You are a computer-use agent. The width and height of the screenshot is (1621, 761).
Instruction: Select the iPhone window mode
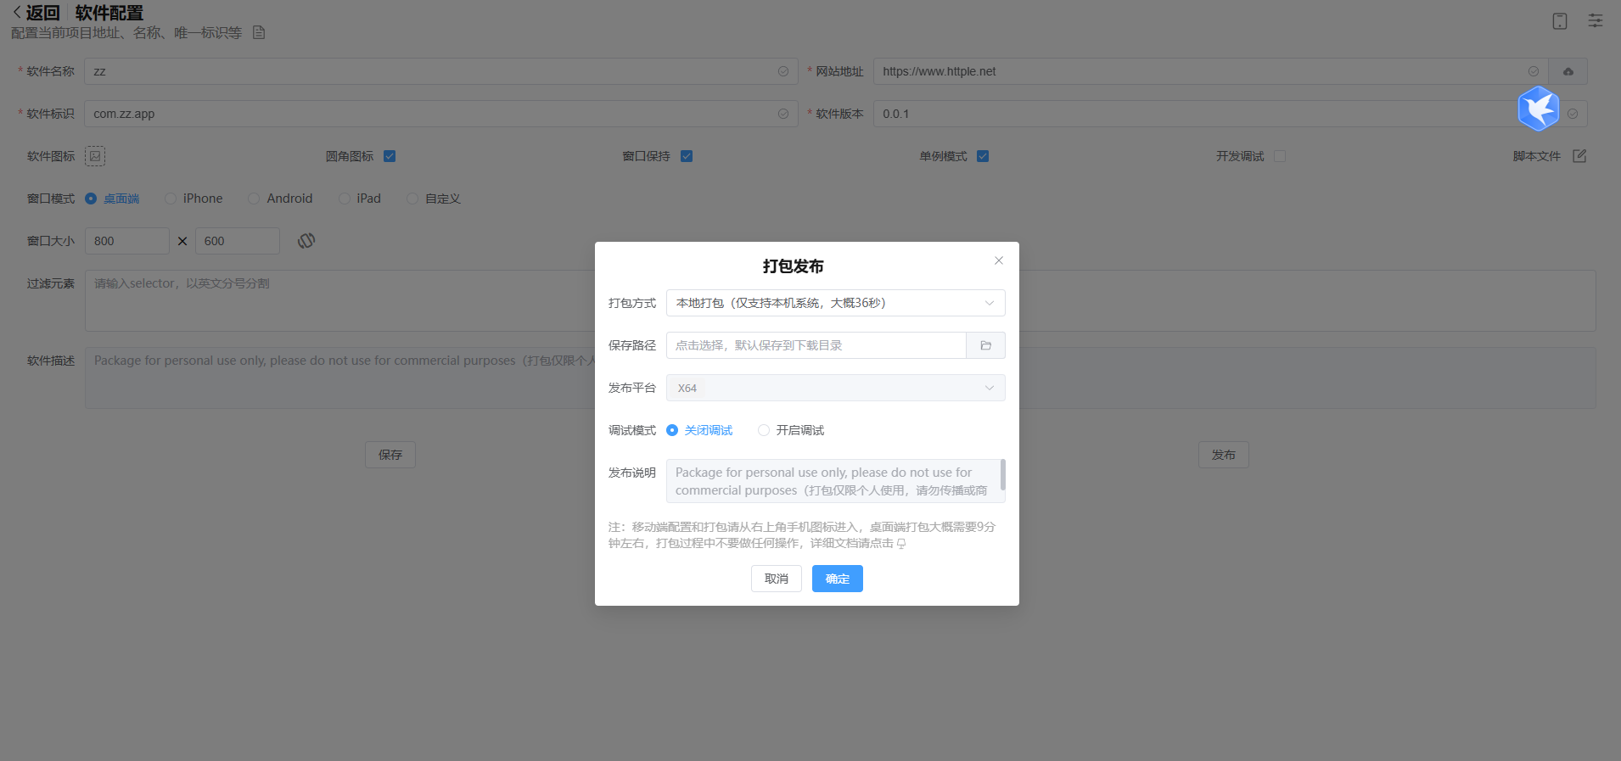[x=194, y=199]
